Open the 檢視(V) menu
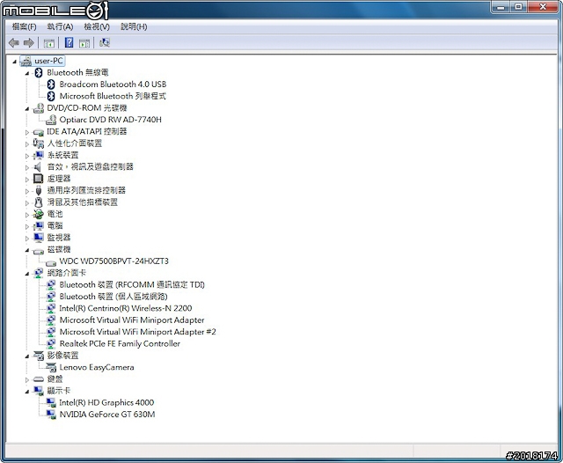The width and height of the screenshot is (563, 463). coord(97,26)
